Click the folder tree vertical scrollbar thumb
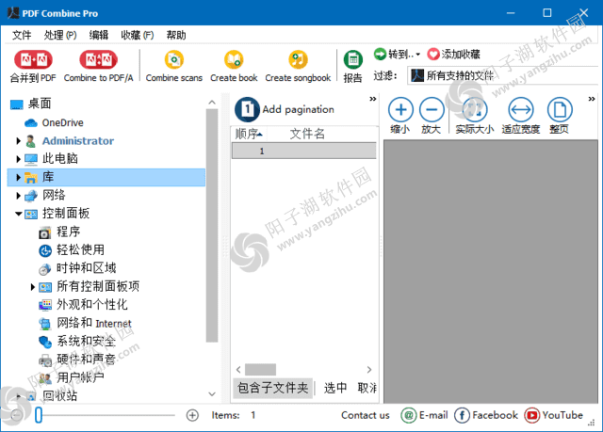The width and height of the screenshot is (603, 432). click(x=212, y=225)
